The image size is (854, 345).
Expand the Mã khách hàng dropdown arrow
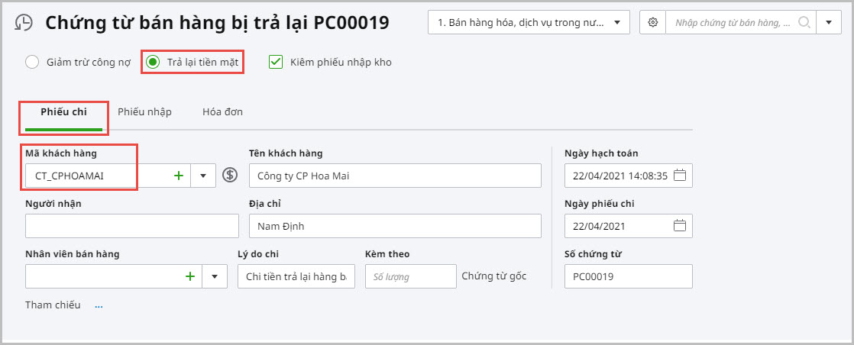coord(203,176)
